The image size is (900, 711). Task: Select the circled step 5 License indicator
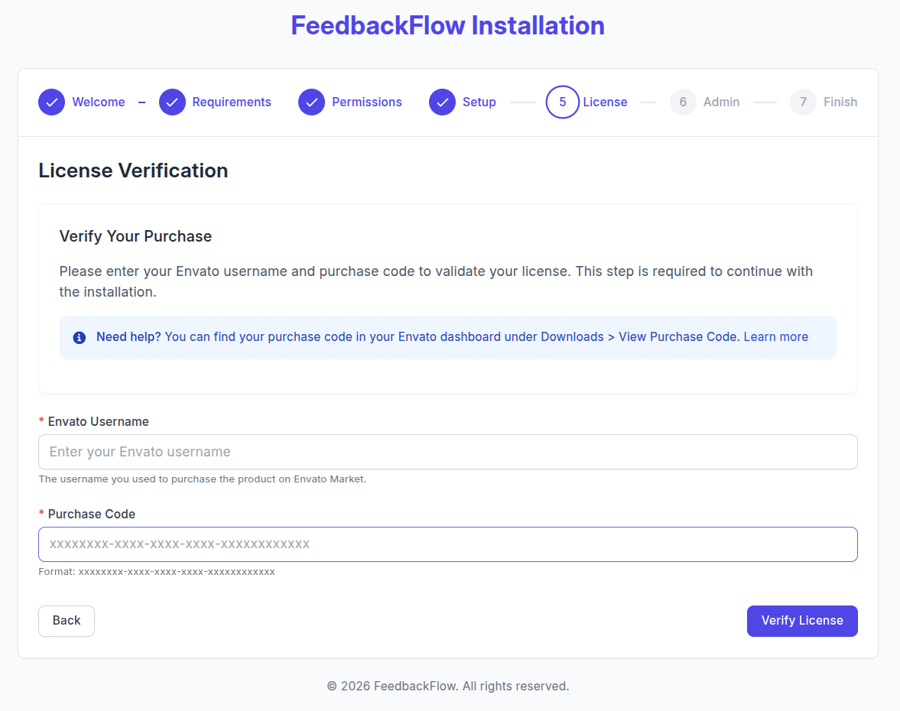click(562, 102)
